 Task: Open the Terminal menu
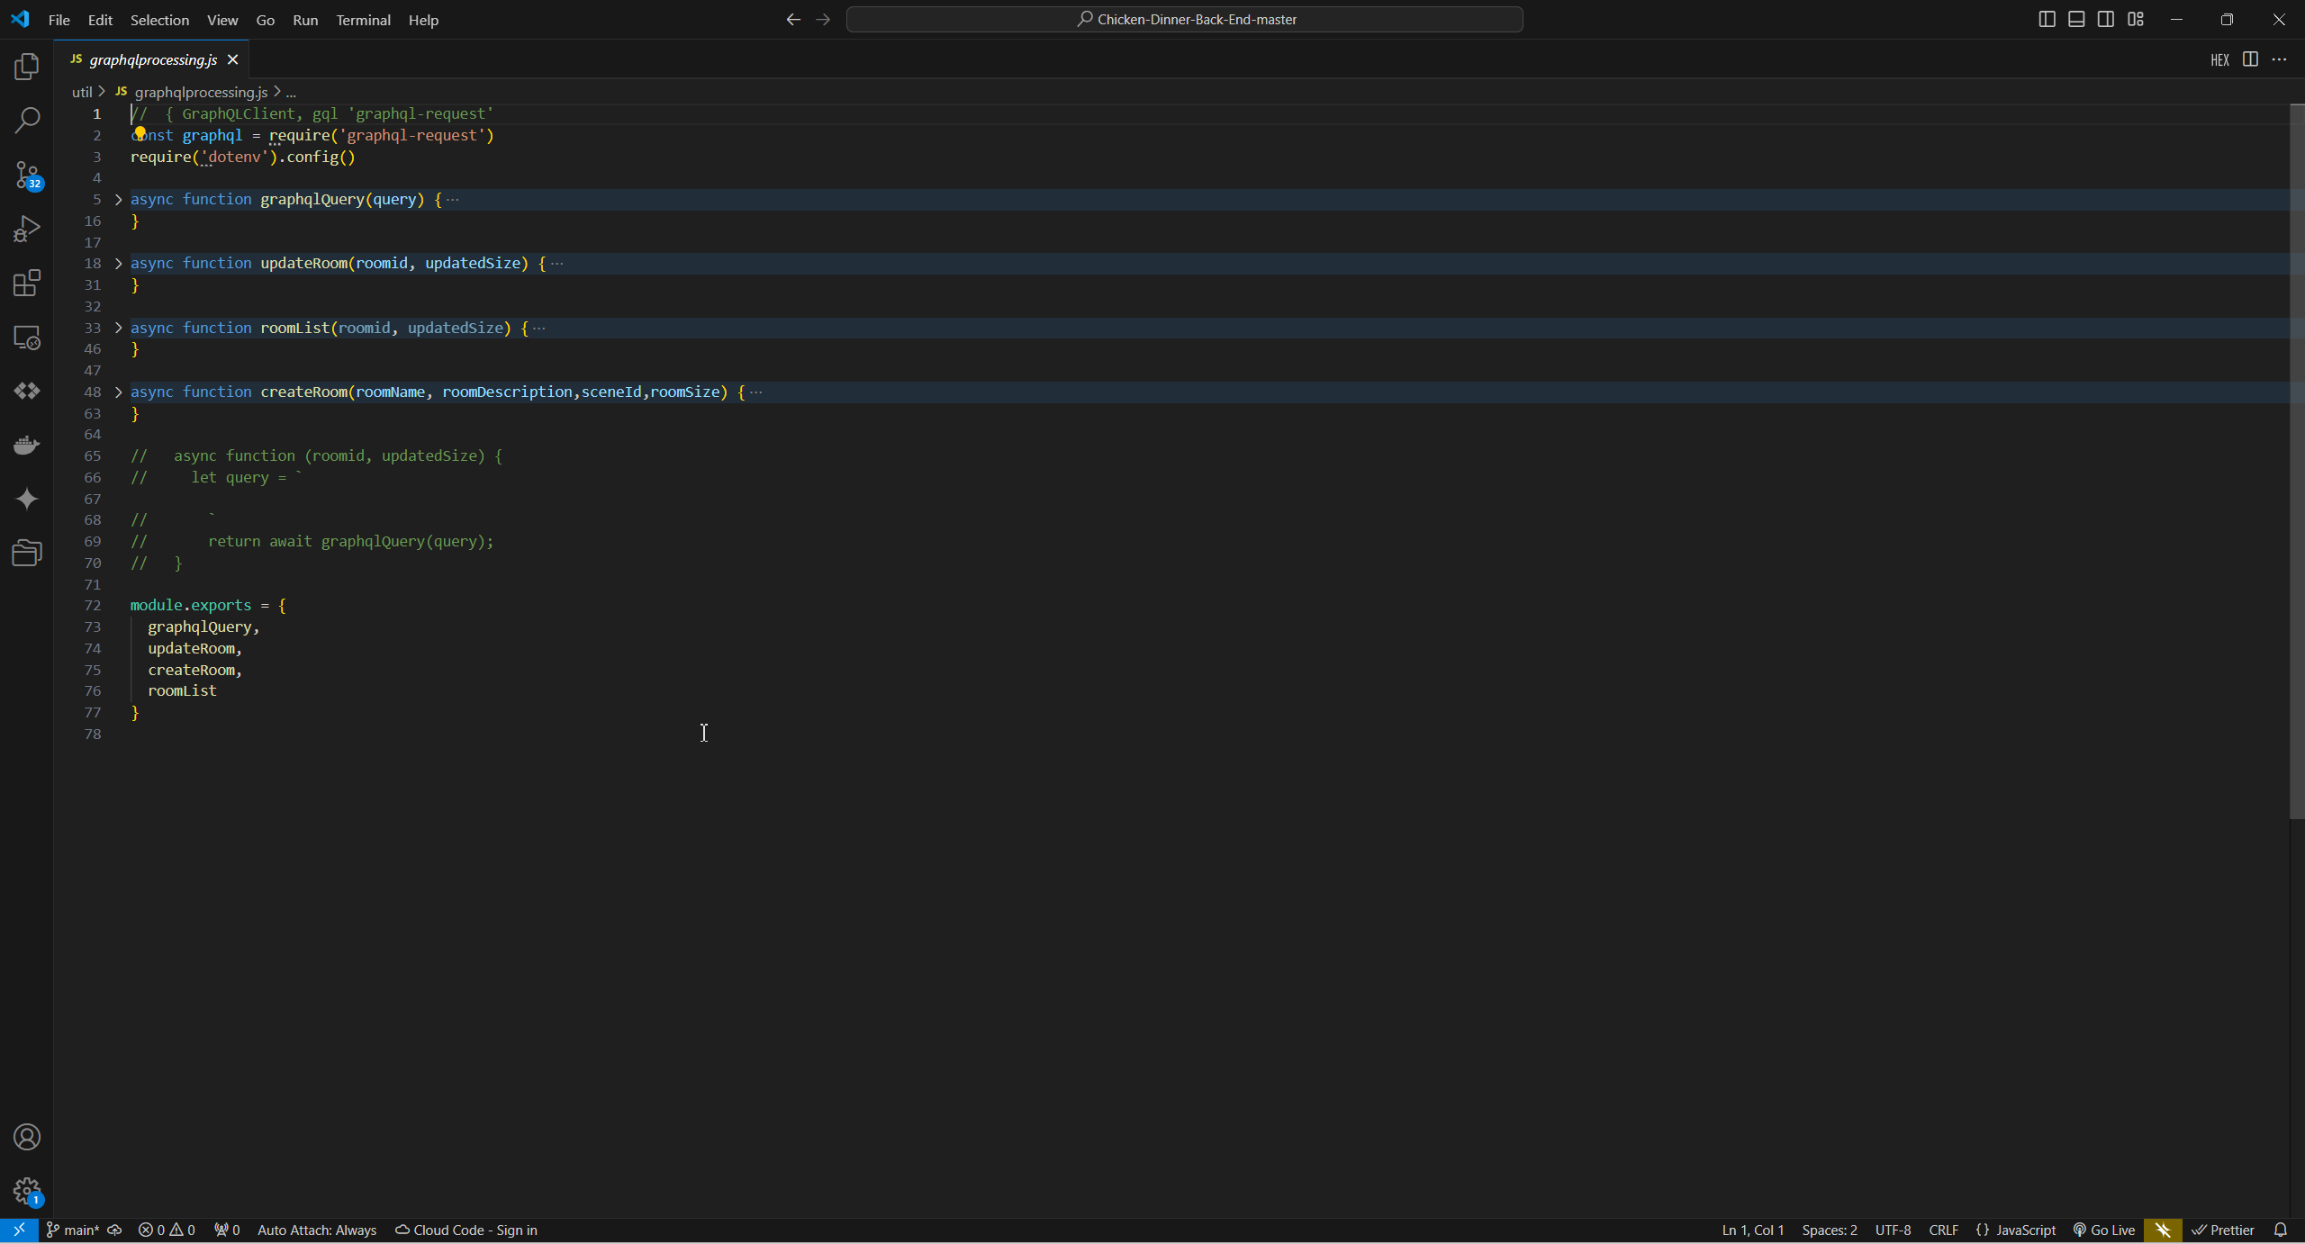pos(363,20)
